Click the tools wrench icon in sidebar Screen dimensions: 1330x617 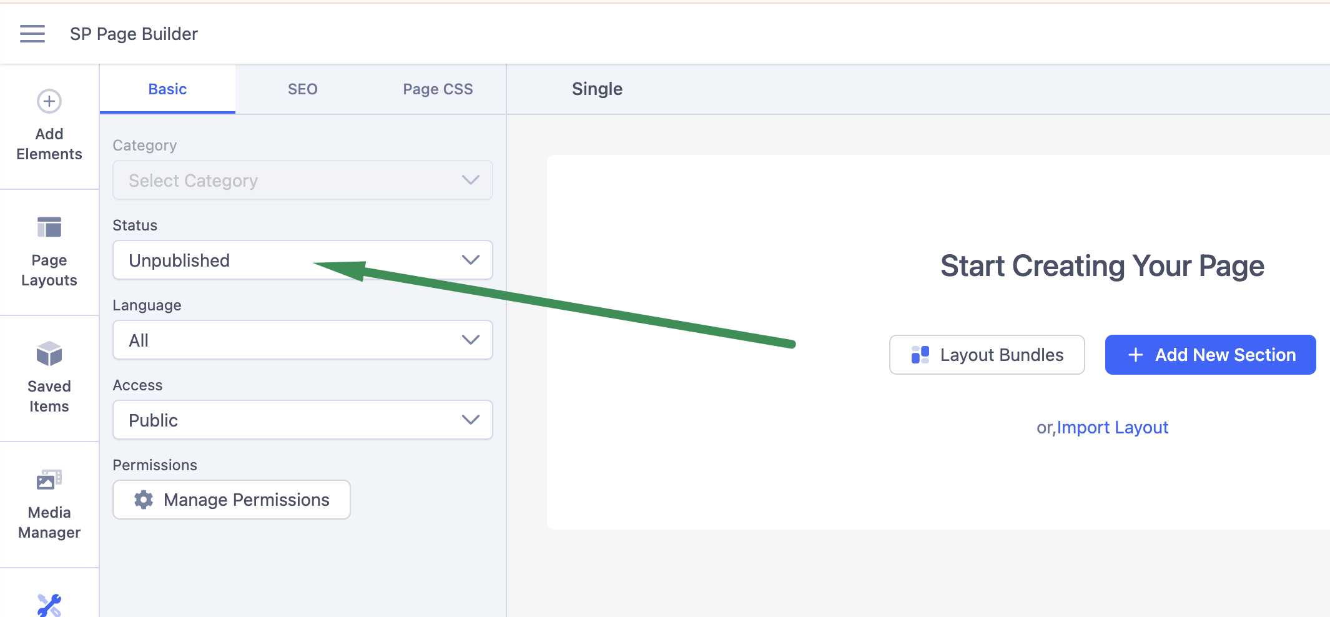pos(49,605)
